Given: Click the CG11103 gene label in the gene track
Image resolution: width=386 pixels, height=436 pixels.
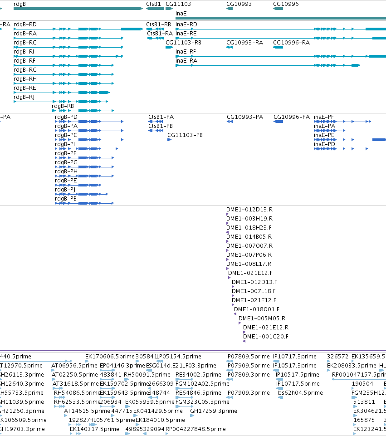Looking at the screenshot, I should tap(178, 4).
